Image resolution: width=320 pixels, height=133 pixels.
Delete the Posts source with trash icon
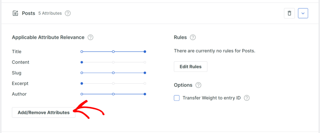click(289, 13)
